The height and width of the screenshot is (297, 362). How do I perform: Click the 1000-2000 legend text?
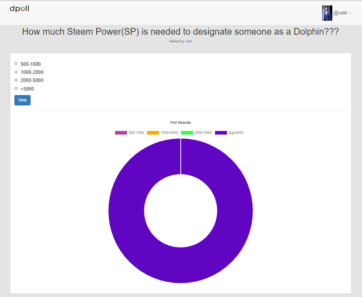170,133
